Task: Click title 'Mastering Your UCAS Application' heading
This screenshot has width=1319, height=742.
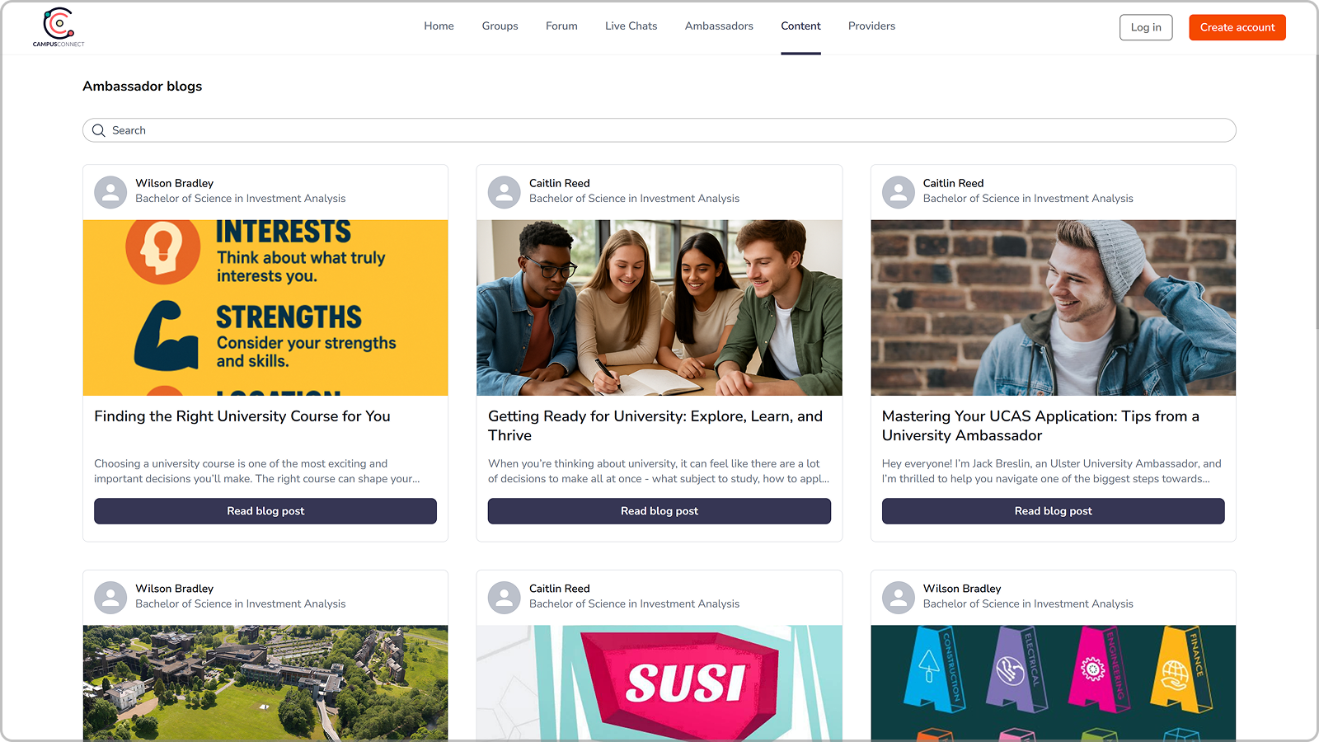Action: [1040, 425]
